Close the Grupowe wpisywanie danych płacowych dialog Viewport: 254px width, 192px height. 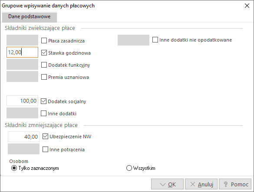point(247,6)
